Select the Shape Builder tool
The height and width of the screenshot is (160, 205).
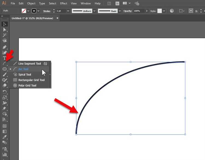pyautogui.click(x=5, y=114)
